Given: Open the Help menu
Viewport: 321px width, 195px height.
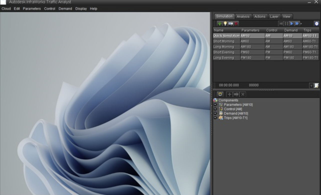Looking at the screenshot, I should pos(93,8).
